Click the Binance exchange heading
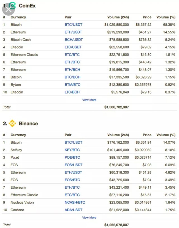Screen dimensions: 179x228 [28, 123]
